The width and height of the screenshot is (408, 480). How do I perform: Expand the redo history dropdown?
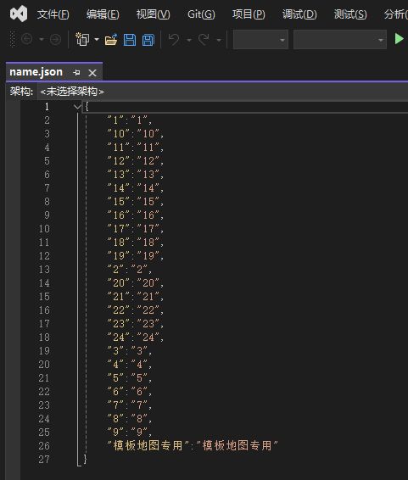click(x=219, y=40)
